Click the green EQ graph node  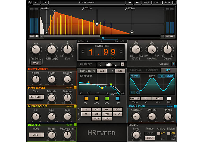pyautogui.click(x=111, y=84)
